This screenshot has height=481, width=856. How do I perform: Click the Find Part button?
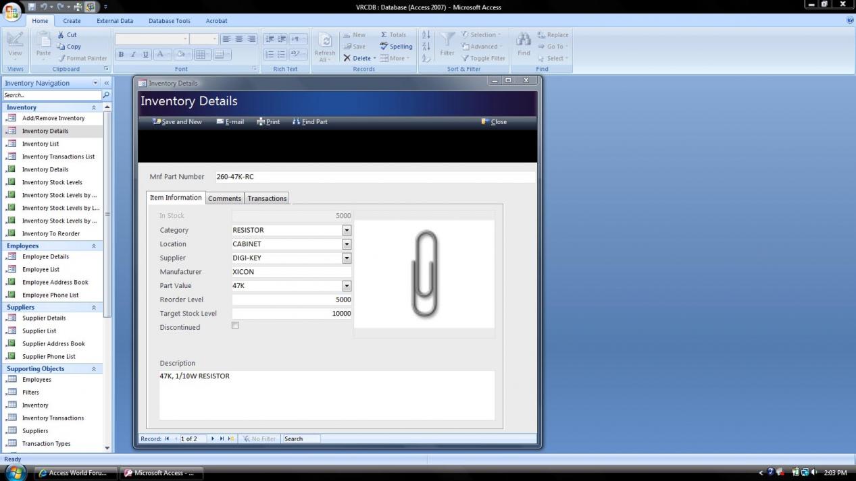(x=310, y=122)
